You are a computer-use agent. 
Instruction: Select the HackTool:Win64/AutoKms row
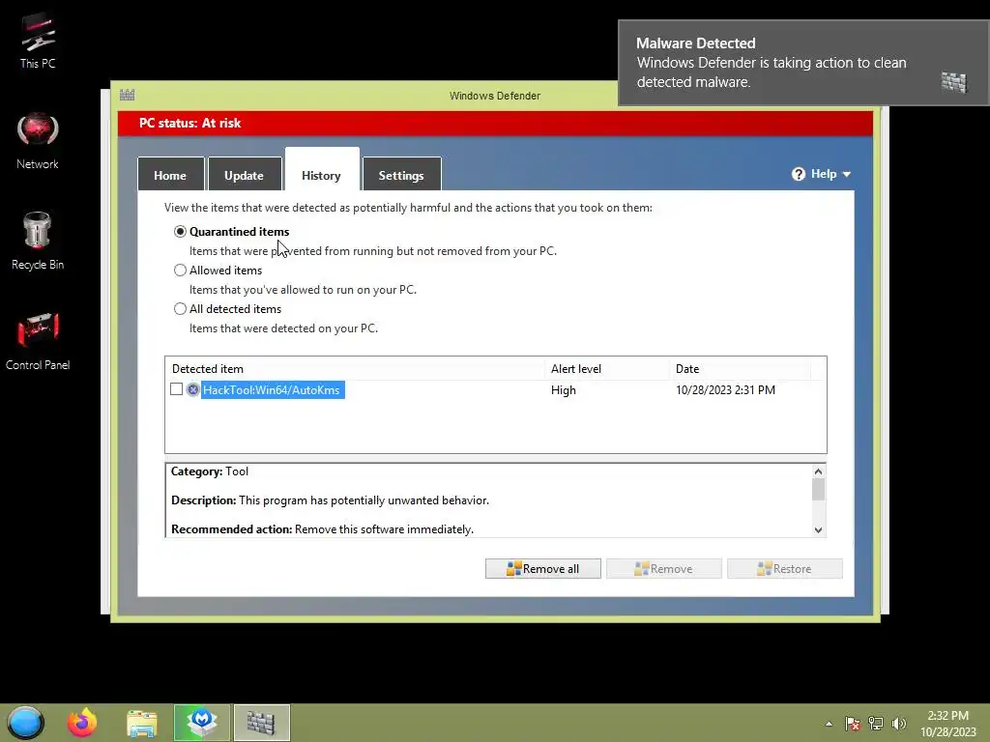(496, 390)
